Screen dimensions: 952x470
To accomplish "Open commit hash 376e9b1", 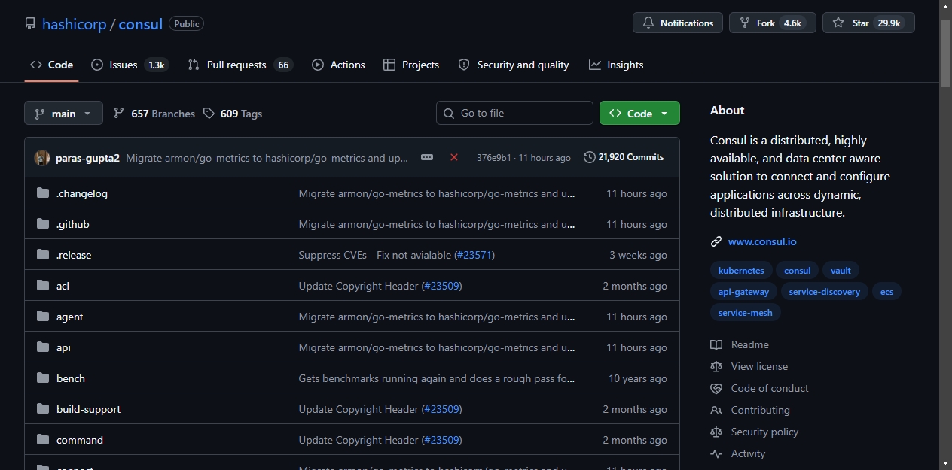I will click(x=494, y=158).
